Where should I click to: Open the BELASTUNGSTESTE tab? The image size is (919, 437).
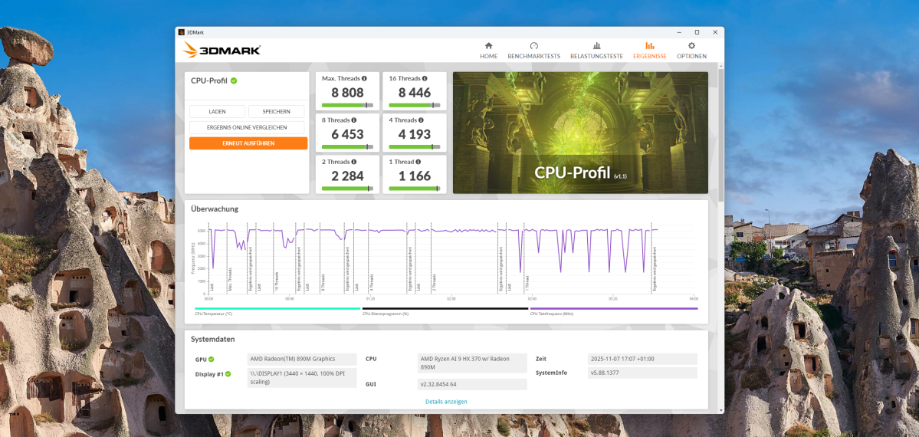596,51
